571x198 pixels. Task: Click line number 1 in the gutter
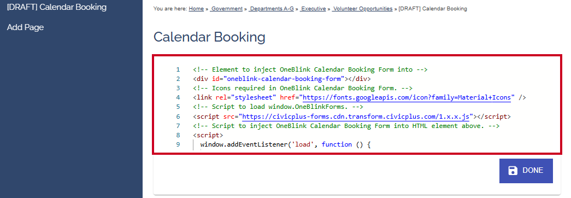click(x=178, y=69)
